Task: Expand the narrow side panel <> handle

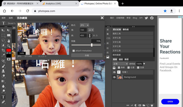Action: pos(108,27)
